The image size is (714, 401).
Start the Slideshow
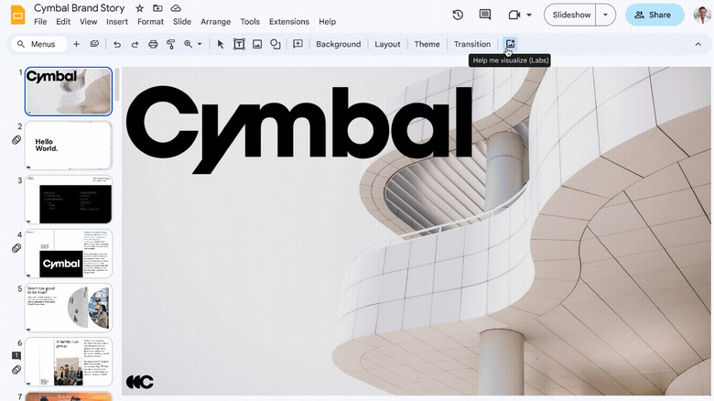tap(571, 15)
